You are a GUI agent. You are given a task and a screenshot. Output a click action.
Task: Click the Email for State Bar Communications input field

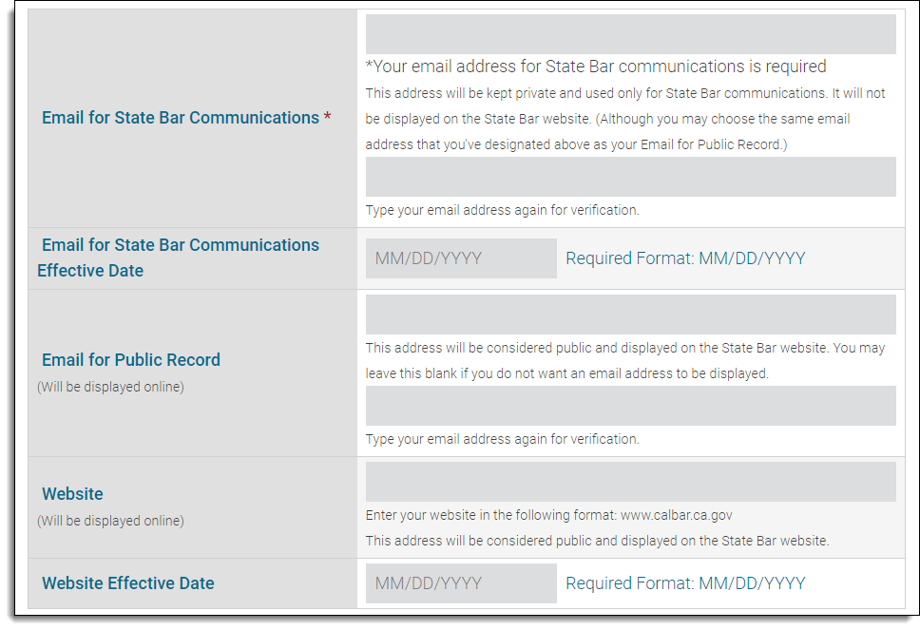click(630, 33)
